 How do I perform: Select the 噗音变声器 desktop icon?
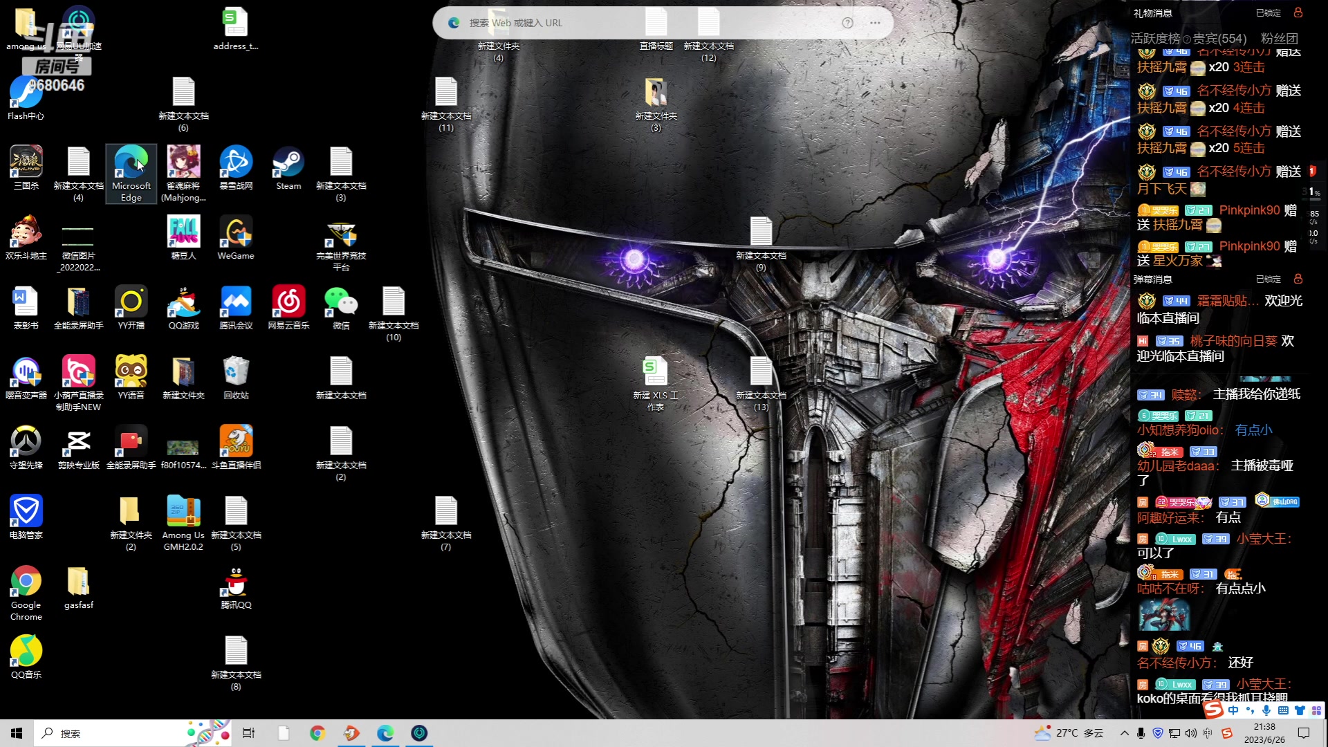point(26,378)
